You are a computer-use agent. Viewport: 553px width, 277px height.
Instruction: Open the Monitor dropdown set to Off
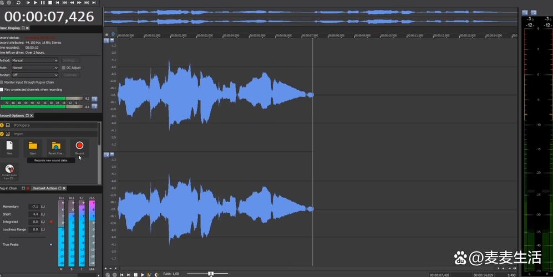35,75
